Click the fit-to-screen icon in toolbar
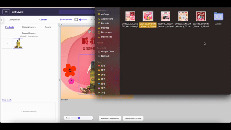This screenshot has width=231, height=130. coord(76,20)
